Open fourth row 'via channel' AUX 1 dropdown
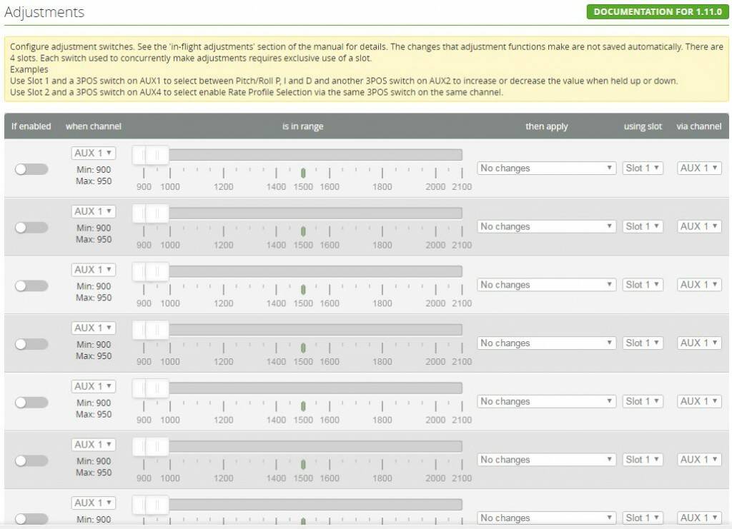This screenshot has height=529, width=732. point(699,343)
